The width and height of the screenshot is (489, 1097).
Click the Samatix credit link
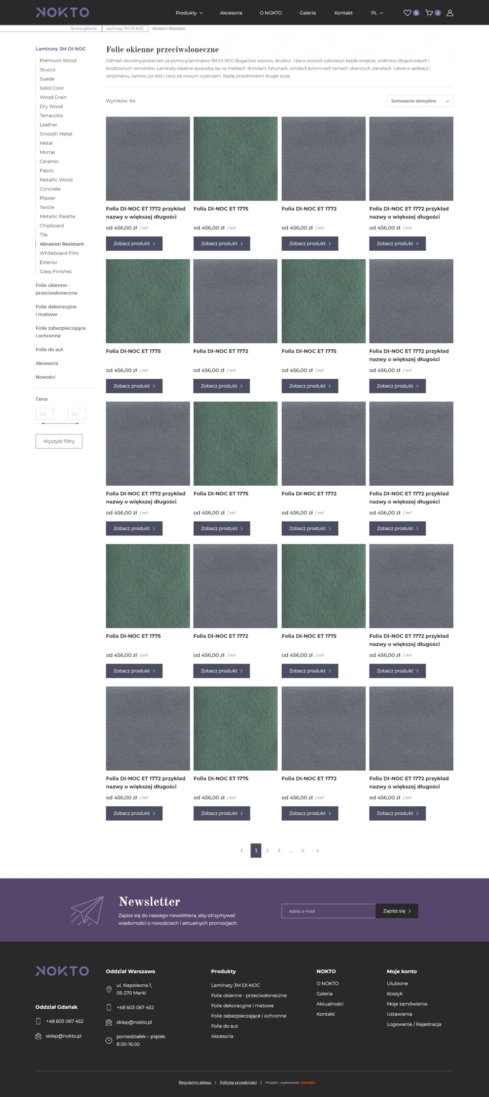(308, 1083)
